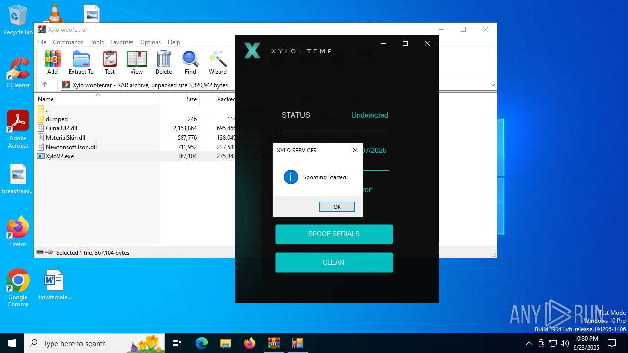Image resolution: width=628 pixels, height=353 pixels.
Task: Open the notification center icon
Action: coord(612,343)
